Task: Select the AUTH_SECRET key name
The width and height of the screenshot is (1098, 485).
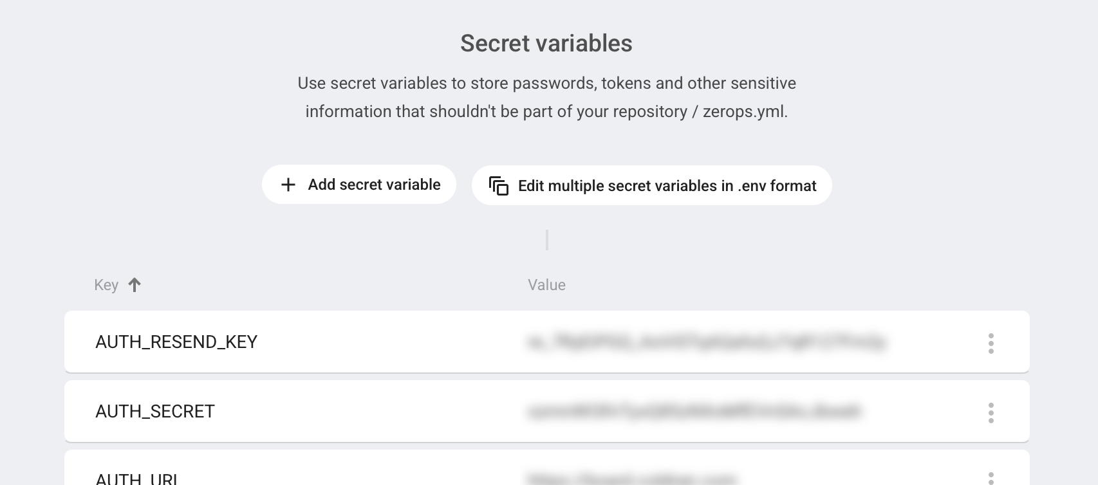Action: (155, 412)
